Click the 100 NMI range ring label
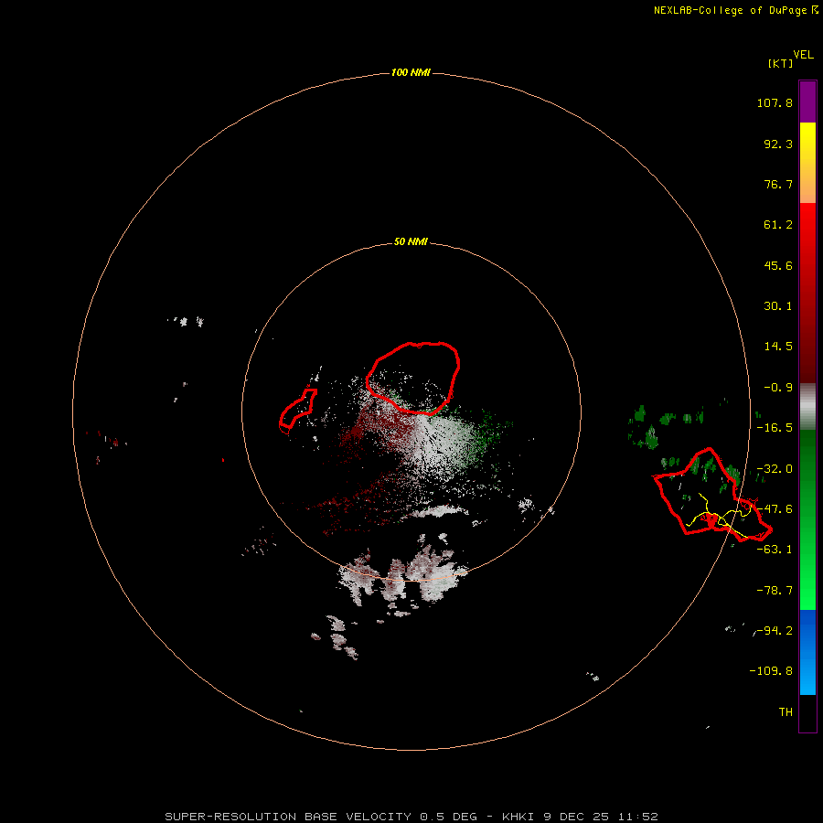Screen dimensions: 823x823 411,72
